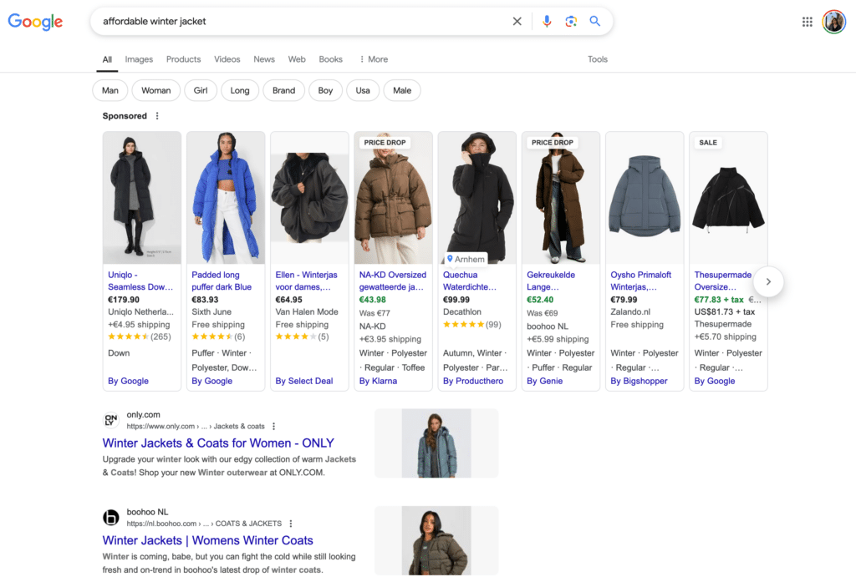The image size is (856, 587).
Task: Open the account profile avatar
Action: tap(833, 22)
